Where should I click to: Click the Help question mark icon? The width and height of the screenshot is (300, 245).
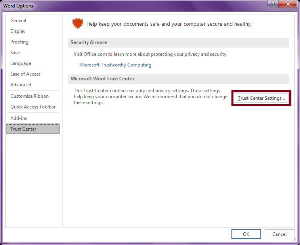click(273, 4)
